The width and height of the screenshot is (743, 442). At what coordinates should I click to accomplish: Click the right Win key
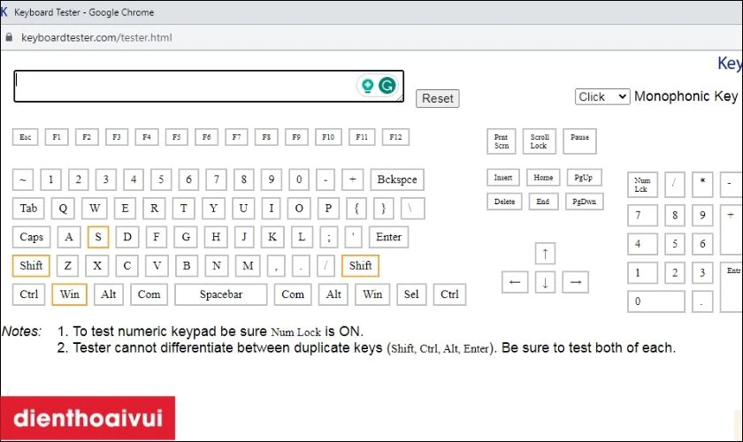372,294
